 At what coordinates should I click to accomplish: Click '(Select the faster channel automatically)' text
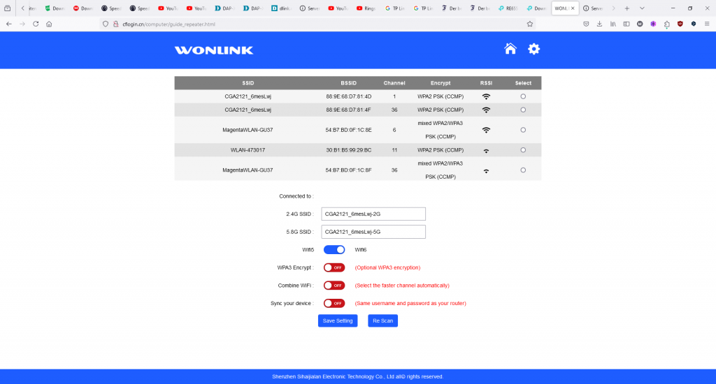[402, 286]
